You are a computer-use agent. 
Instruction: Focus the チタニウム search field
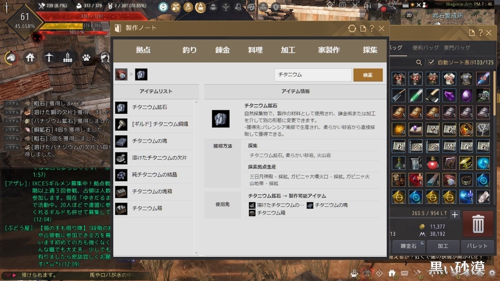(x=313, y=75)
